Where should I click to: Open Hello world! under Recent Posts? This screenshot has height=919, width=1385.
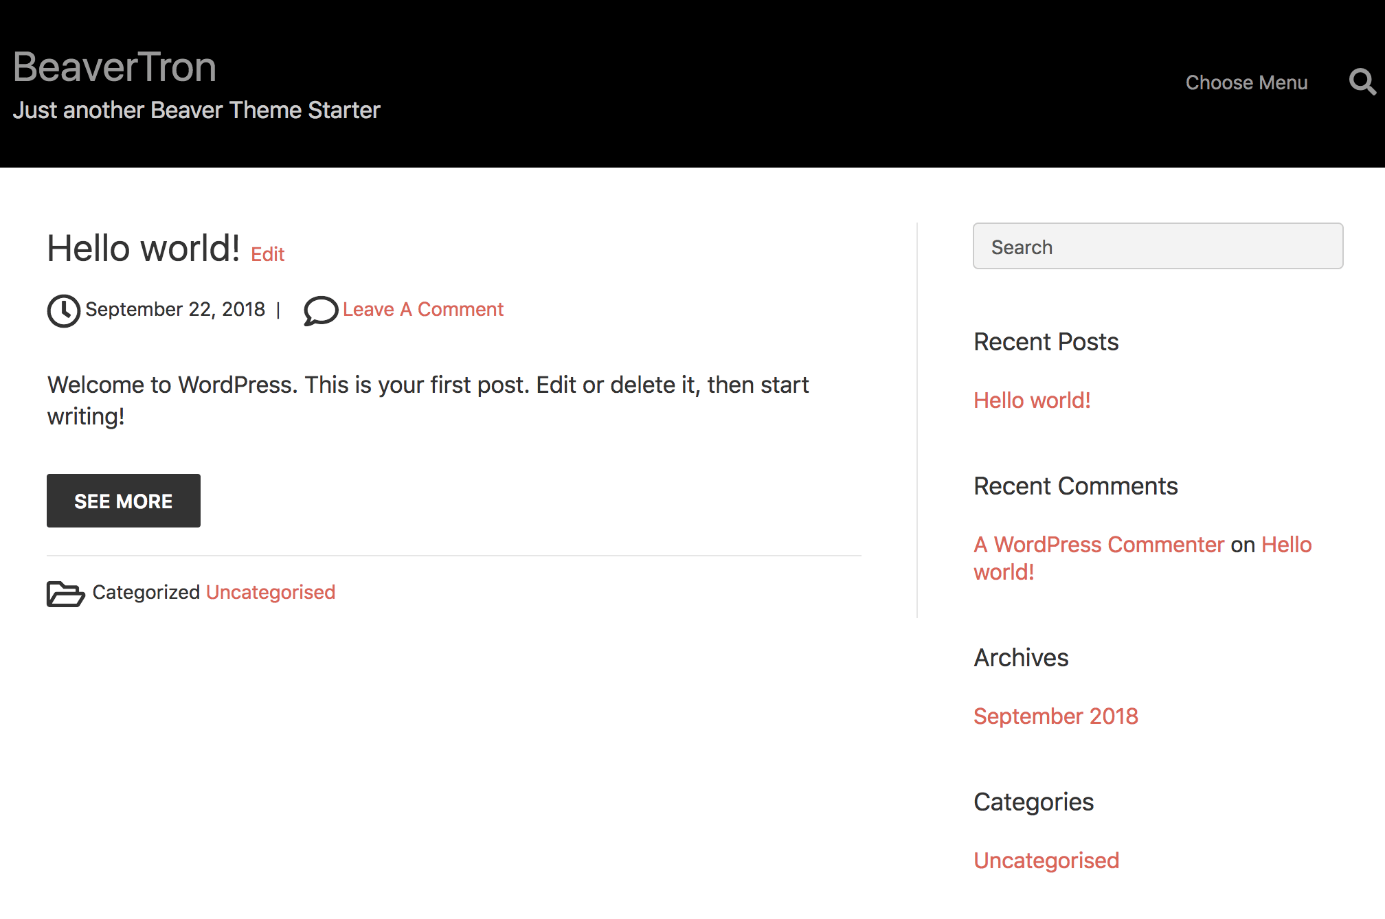(x=1032, y=400)
